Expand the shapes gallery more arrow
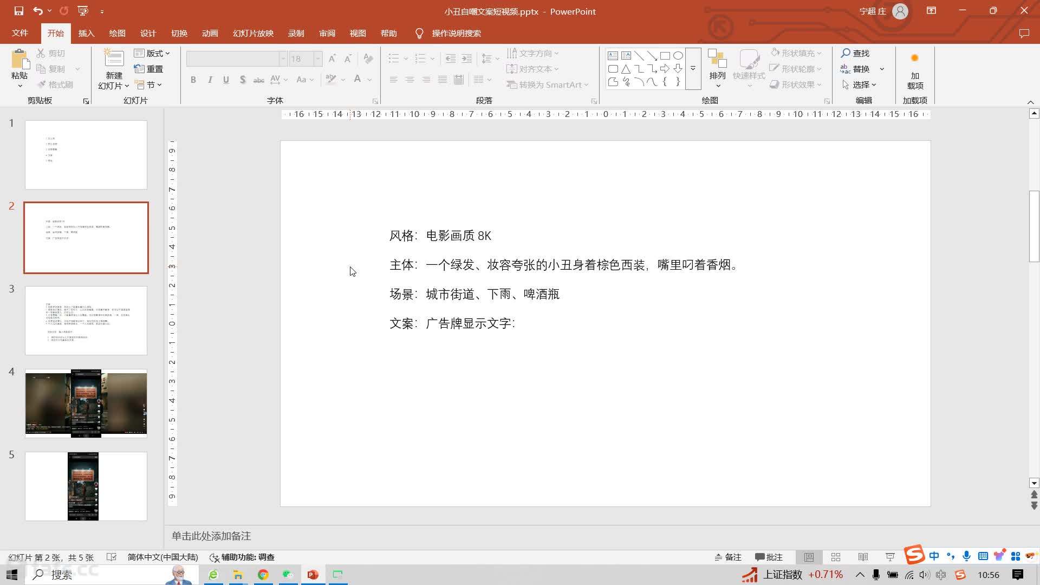The height and width of the screenshot is (585, 1040). point(693,69)
